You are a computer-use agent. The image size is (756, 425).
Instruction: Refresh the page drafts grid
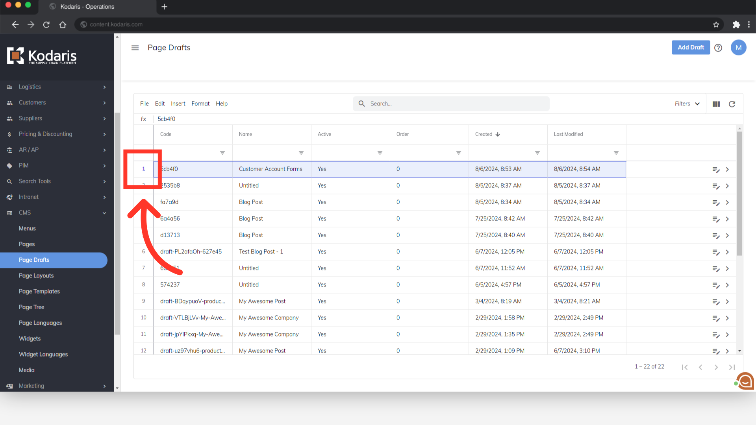(x=732, y=104)
